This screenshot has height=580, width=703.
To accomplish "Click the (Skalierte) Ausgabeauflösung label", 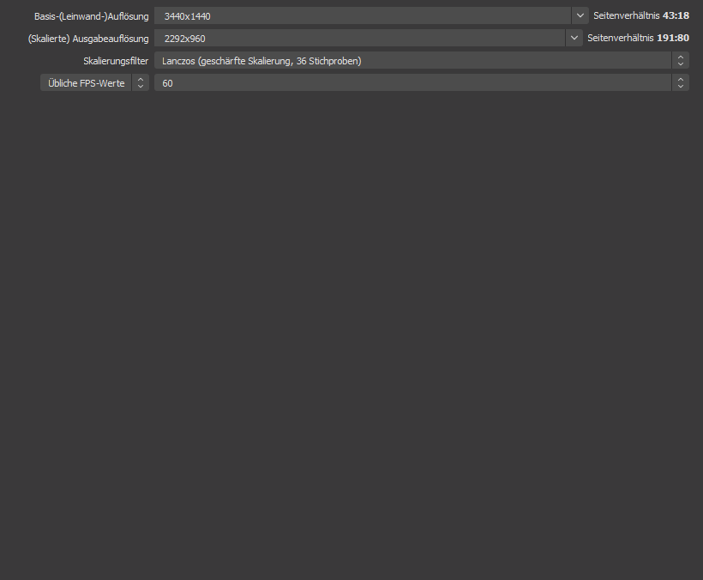I will pos(88,39).
